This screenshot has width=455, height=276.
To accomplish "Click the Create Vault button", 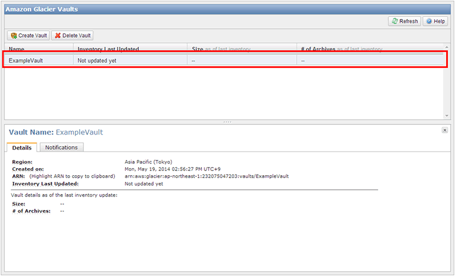I will pos(28,35).
